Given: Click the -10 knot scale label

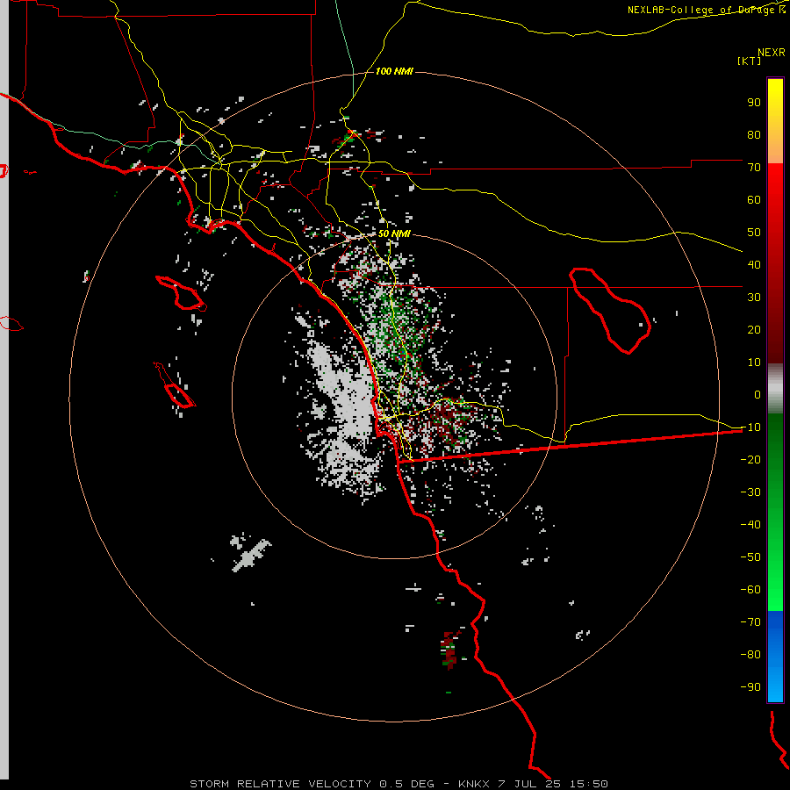Looking at the screenshot, I should (x=750, y=427).
